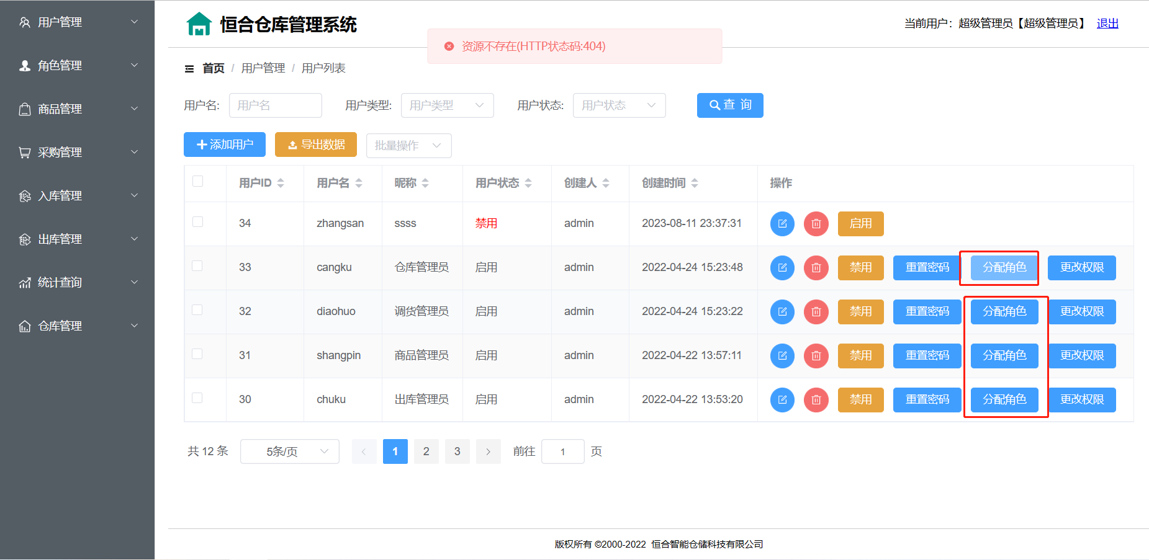Screen dimensions: 1149x560
Task: Click 用户列表 in the breadcrumb
Action: pyautogui.click(x=323, y=68)
